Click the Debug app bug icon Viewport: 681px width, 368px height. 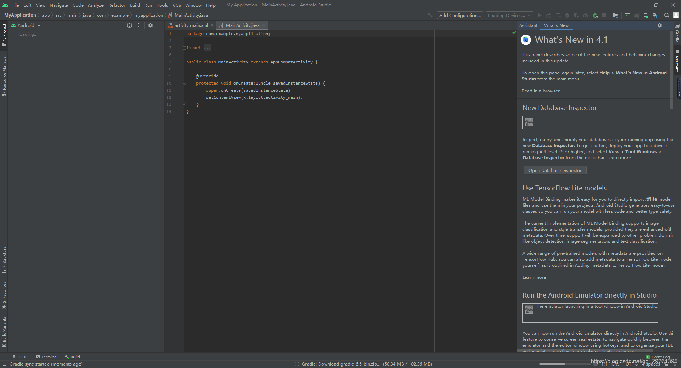tap(567, 15)
